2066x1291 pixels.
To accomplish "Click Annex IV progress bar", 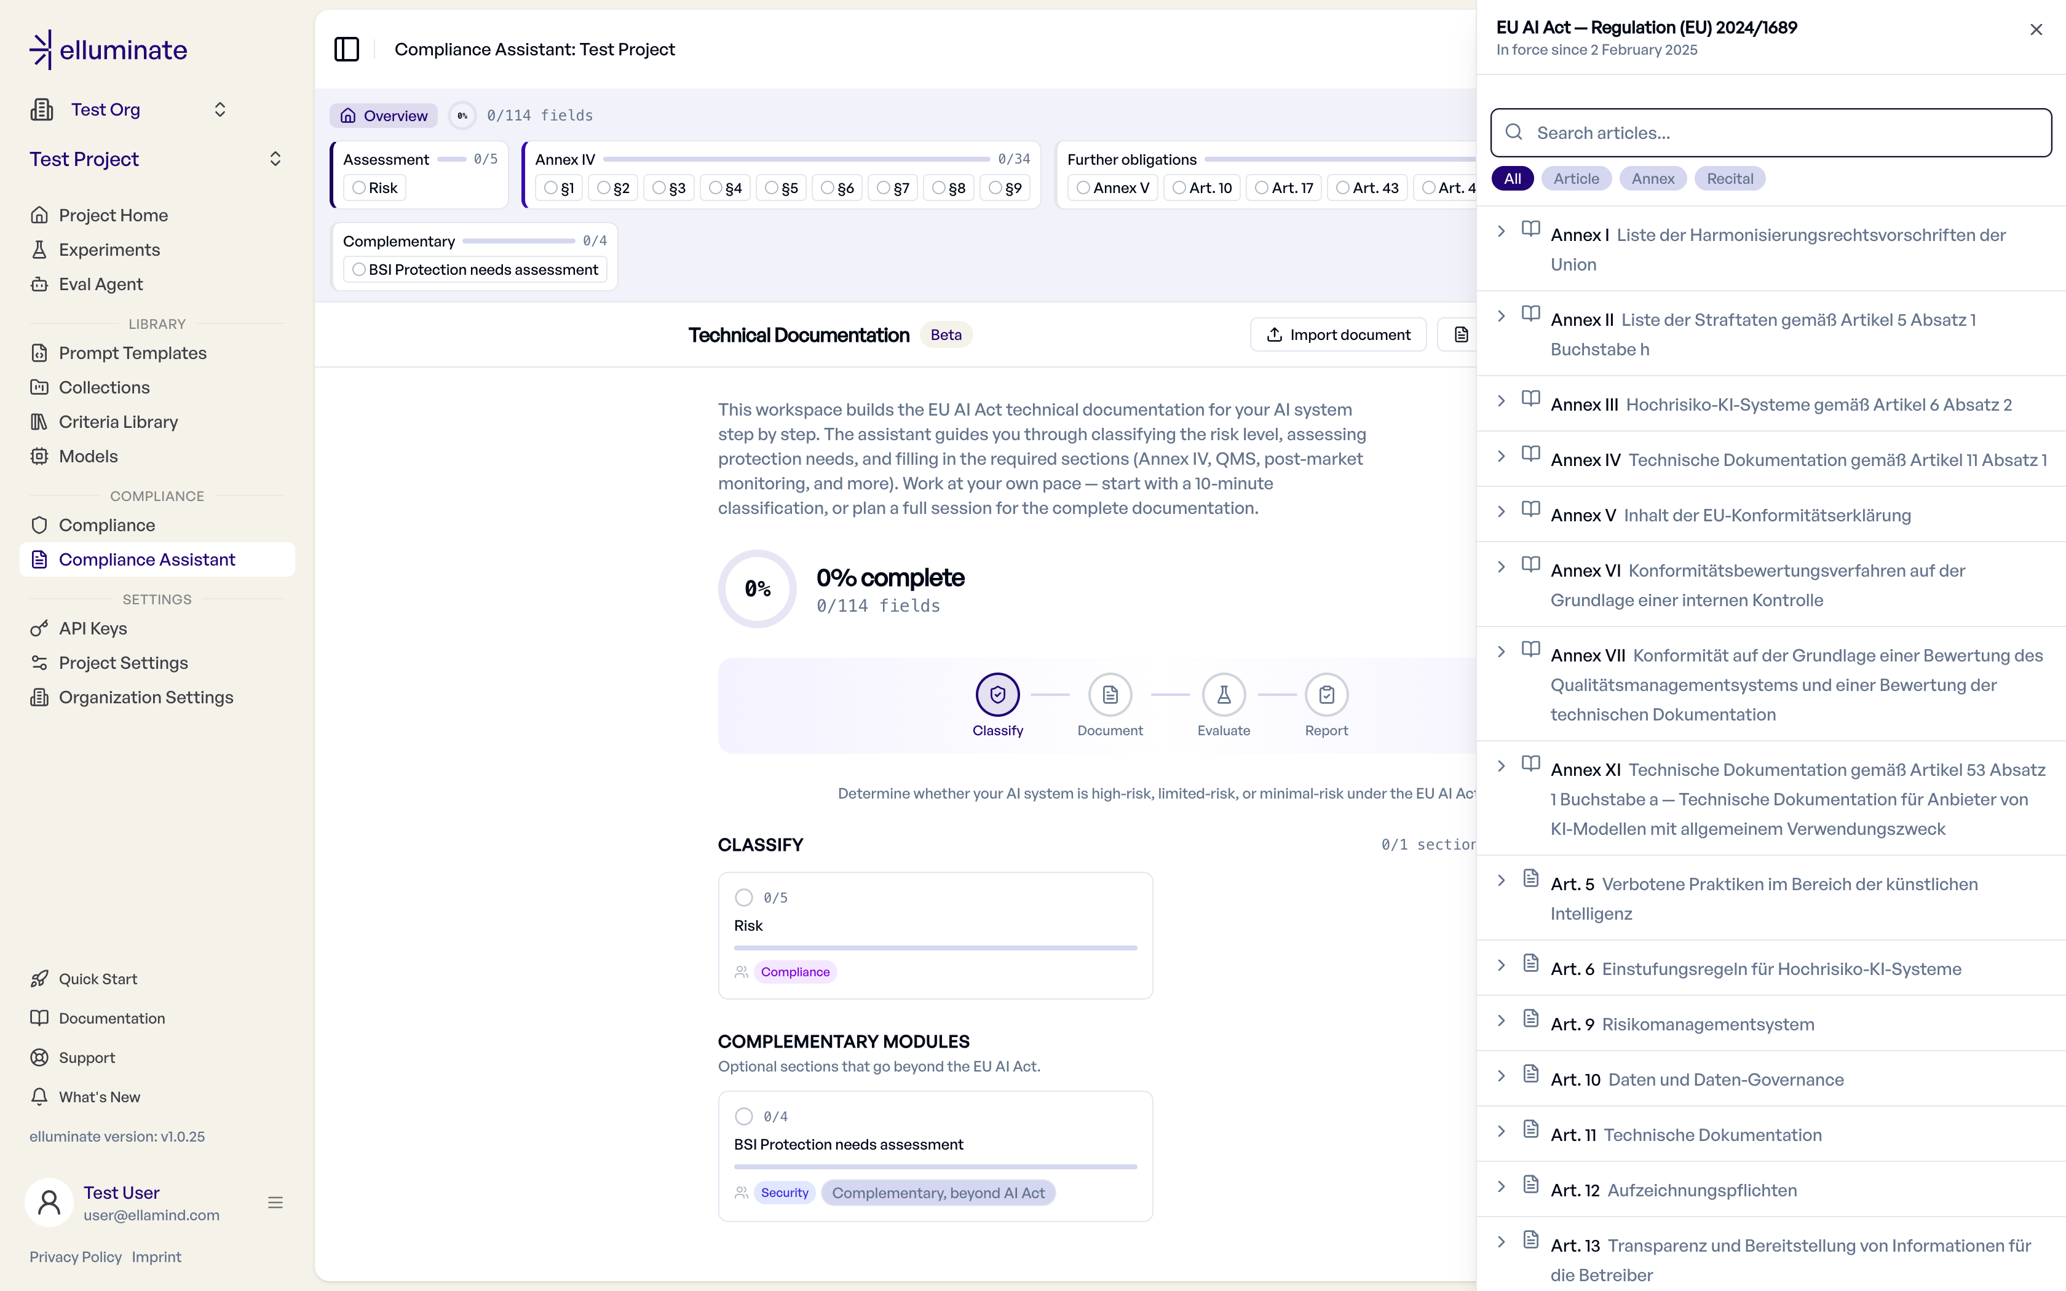I will [796, 160].
